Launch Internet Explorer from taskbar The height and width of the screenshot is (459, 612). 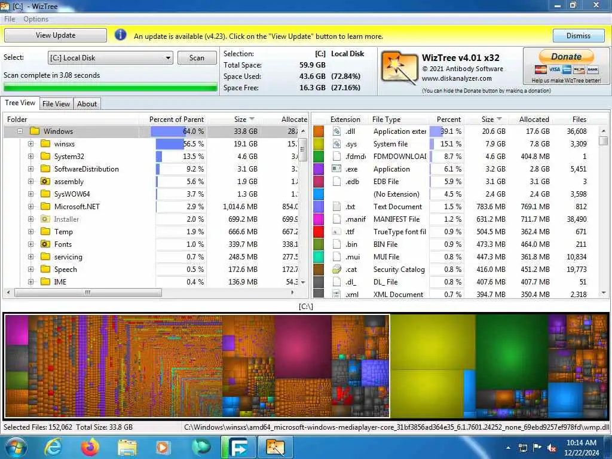point(53,447)
